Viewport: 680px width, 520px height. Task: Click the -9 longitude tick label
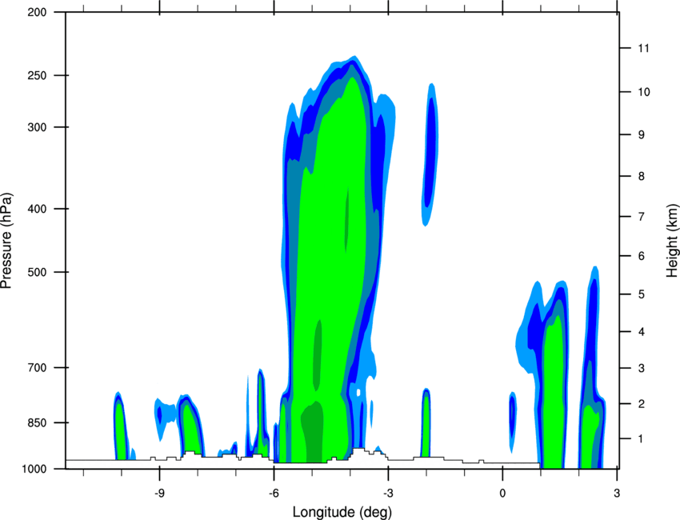coord(159,493)
